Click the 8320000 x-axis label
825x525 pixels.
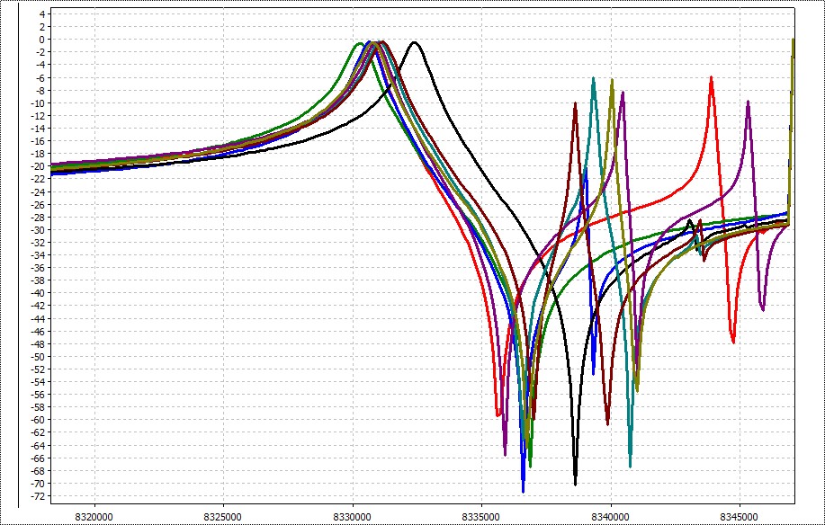click(x=94, y=516)
